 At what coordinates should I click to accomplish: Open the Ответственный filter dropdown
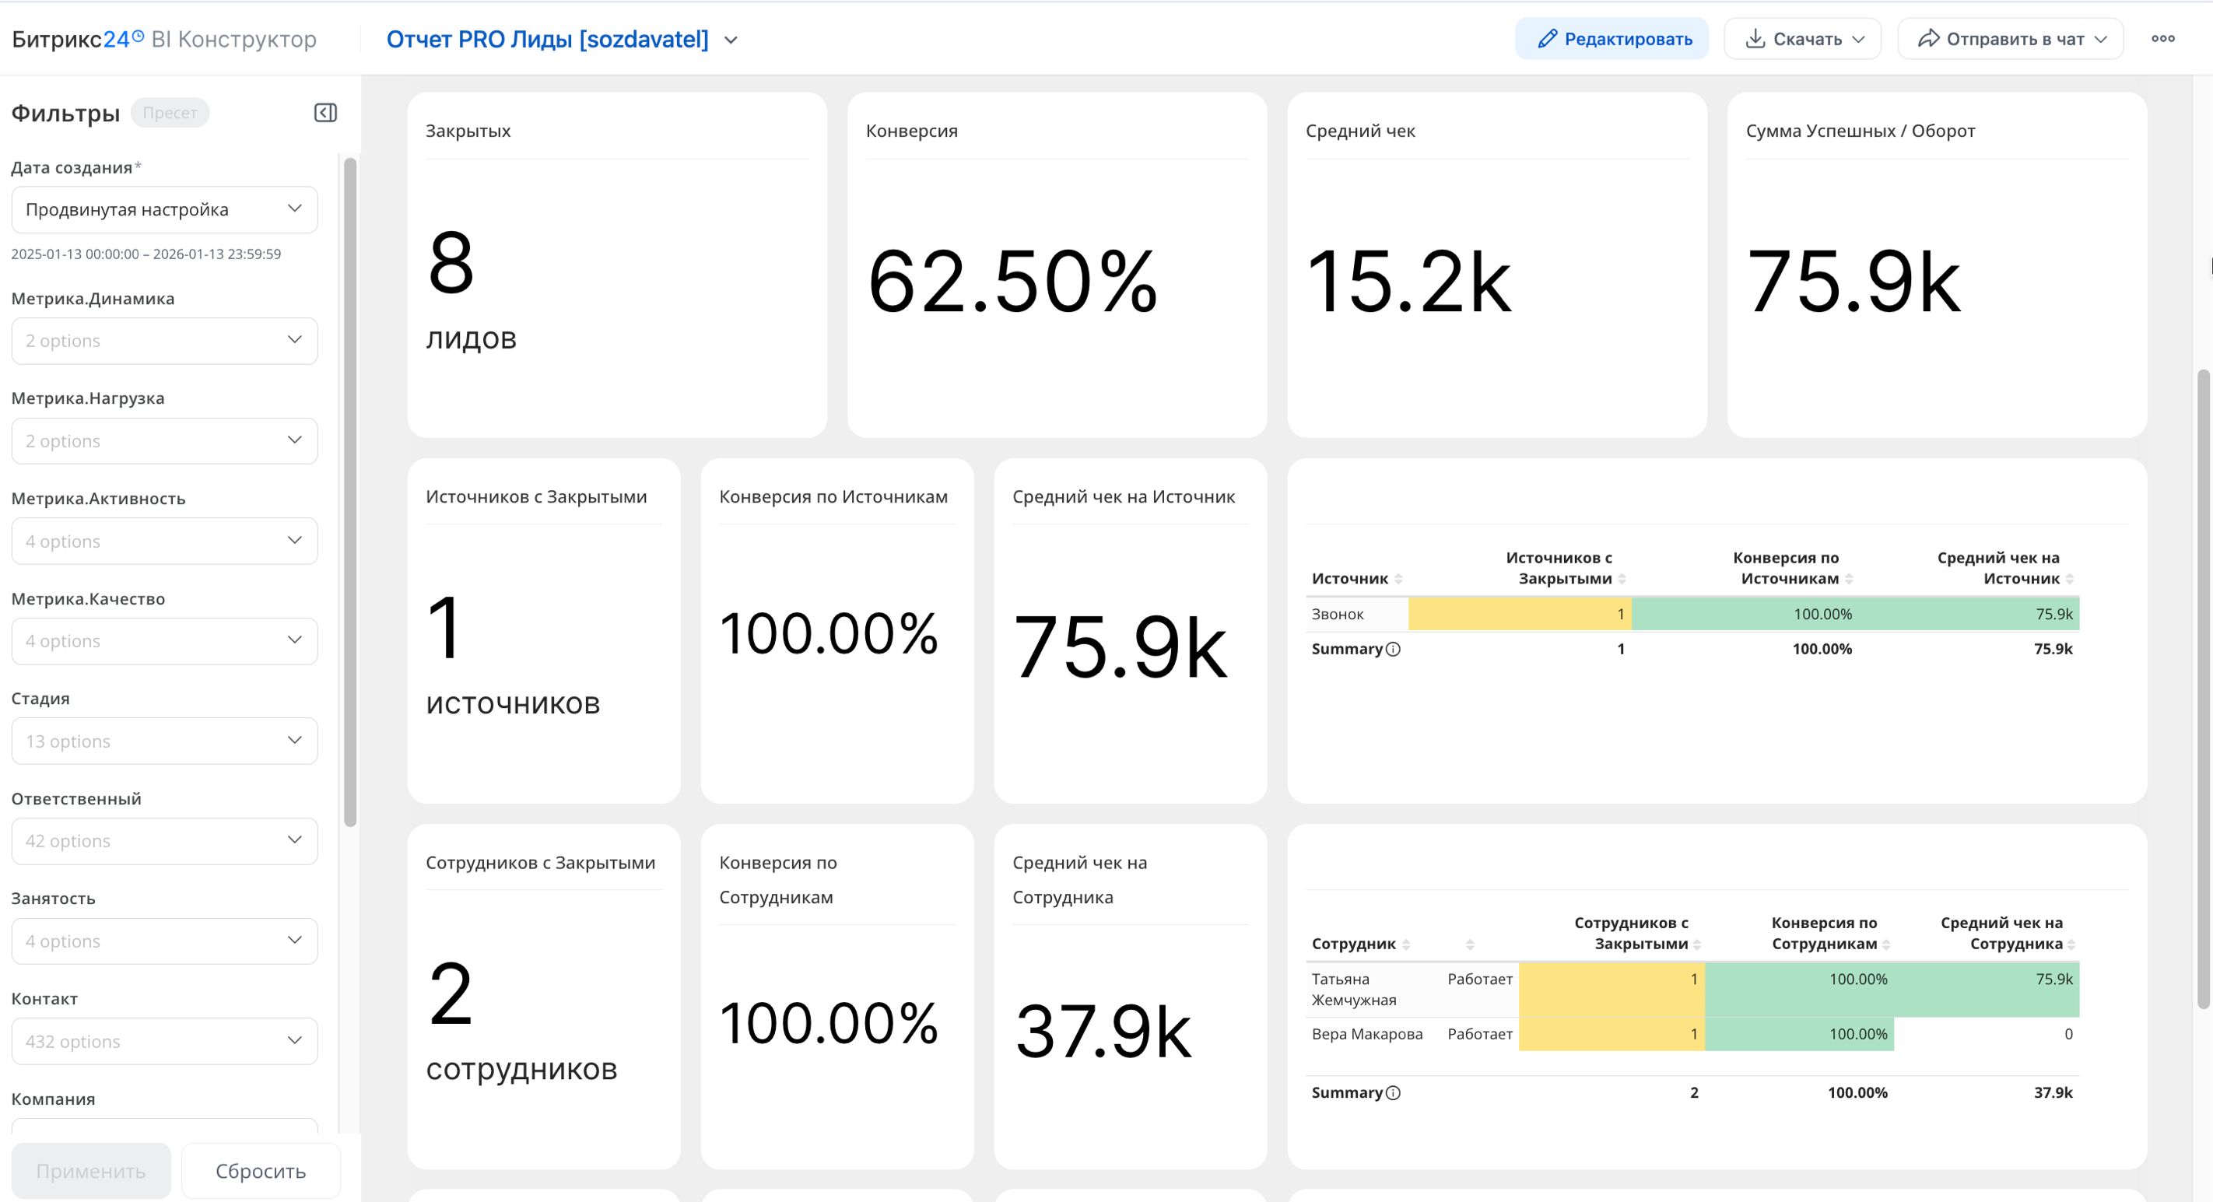164,840
